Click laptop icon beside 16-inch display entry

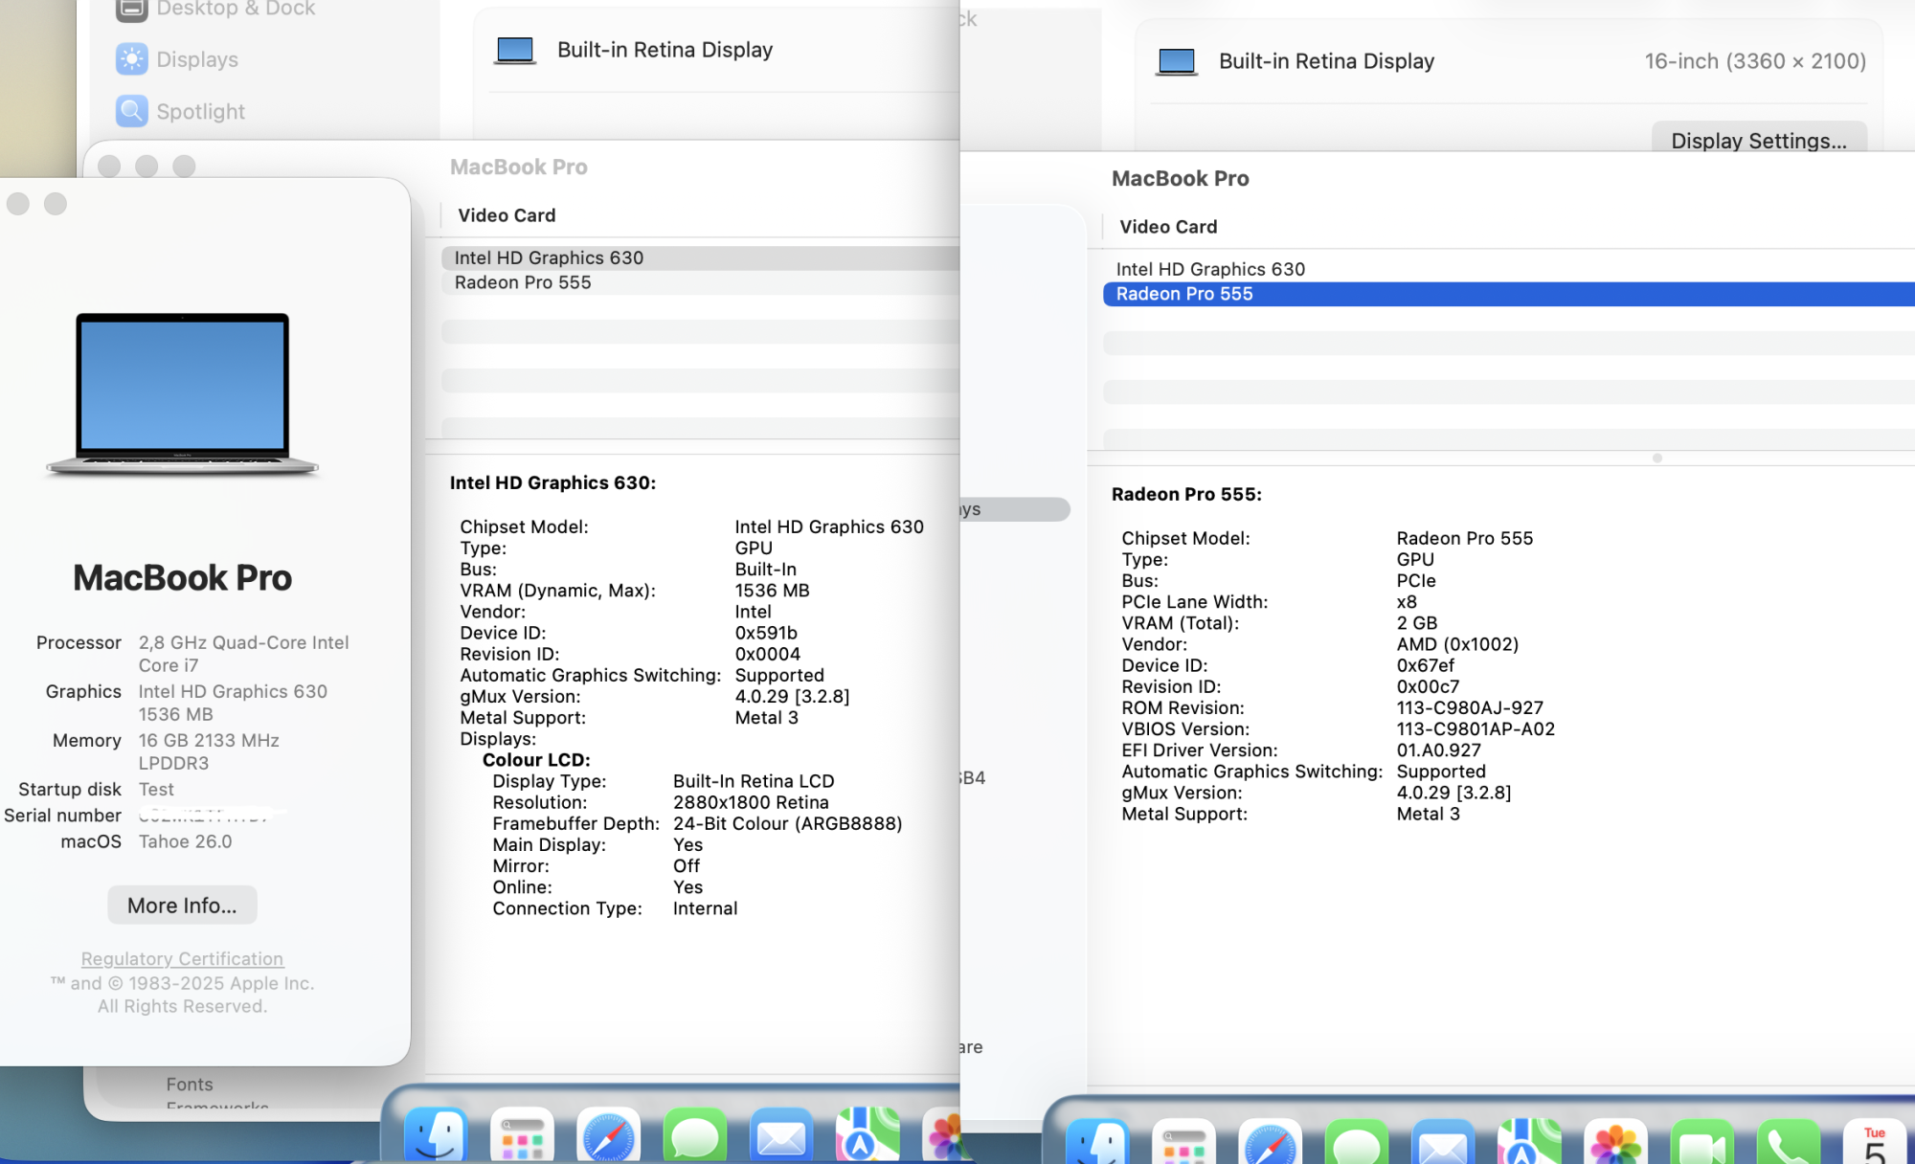click(1176, 62)
